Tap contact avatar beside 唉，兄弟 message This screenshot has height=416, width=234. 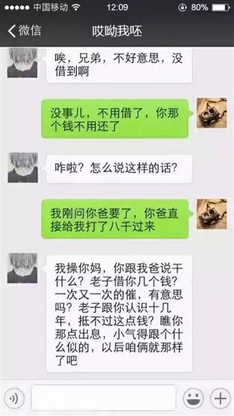tap(22, 63)
